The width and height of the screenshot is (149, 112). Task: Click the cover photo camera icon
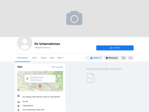[x=74, y=18]
